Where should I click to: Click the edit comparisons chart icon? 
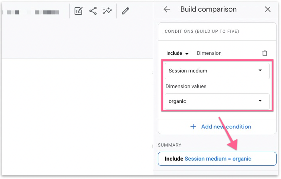pos(79,11)
